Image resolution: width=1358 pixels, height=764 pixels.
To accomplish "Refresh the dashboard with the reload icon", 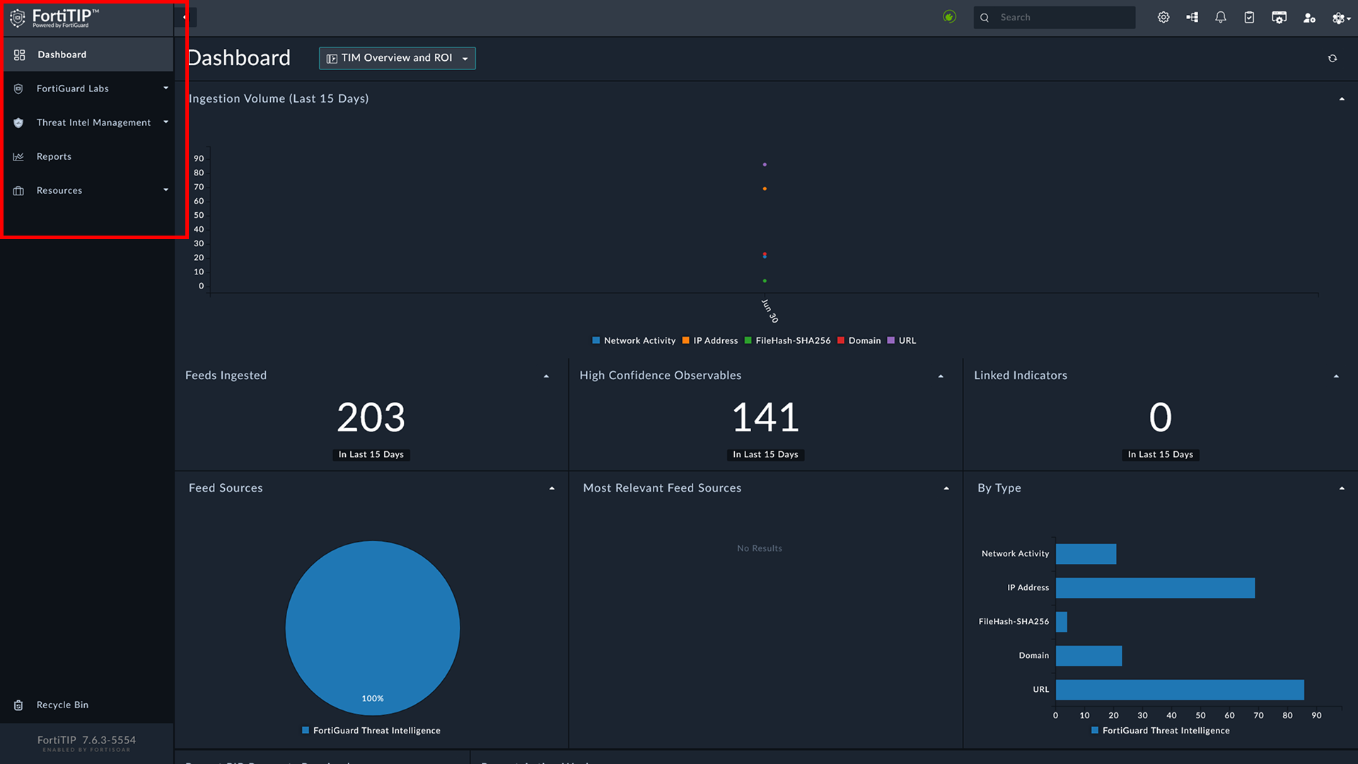I will (x=1333, y=58).
